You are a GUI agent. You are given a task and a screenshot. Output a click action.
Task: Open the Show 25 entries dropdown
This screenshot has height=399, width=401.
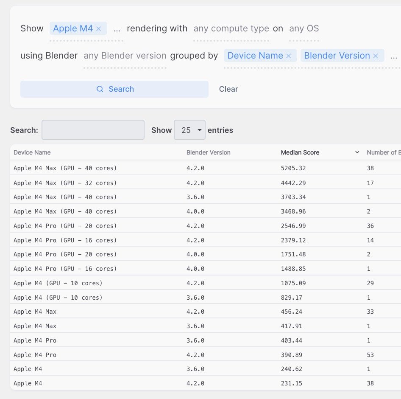189,130
